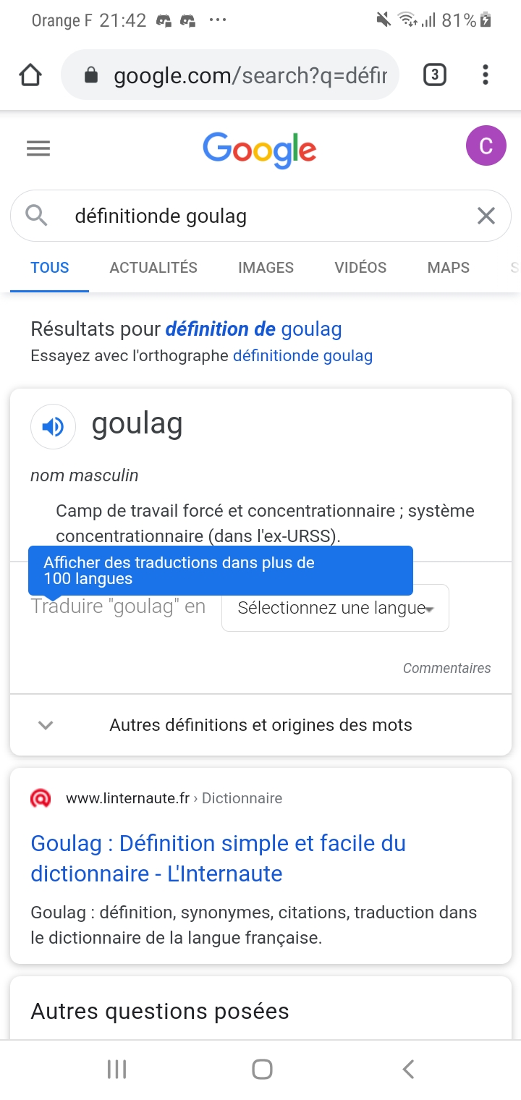Screen dimensions: 521x1100
Task: Expand Autres définitions et origines des mots
Action: click(260, 725)
